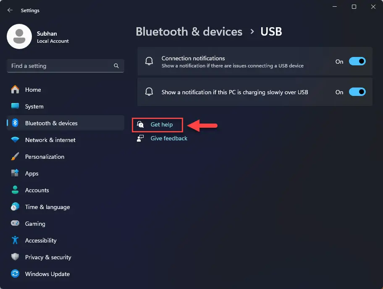Click the search magnifier icon

click(x=116, y=66)
